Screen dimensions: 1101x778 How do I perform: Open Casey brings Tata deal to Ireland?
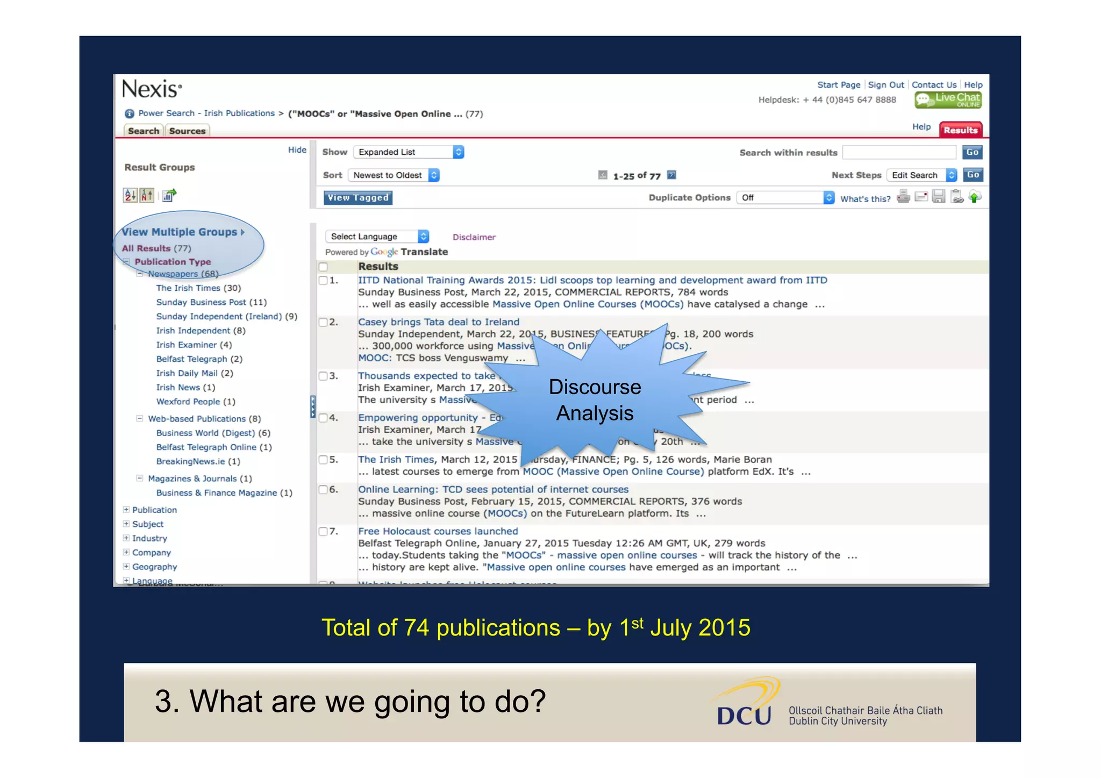click(439, 322)
